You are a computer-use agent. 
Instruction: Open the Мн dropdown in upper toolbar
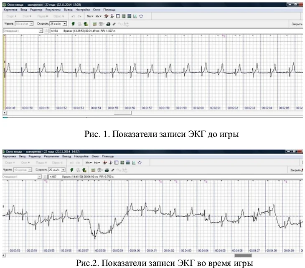pos(89,16)
